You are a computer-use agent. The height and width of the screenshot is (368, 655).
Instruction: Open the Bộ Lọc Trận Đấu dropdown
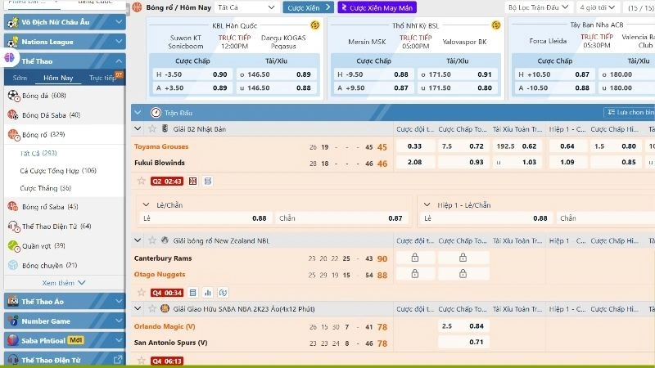[x=538, y=7]
